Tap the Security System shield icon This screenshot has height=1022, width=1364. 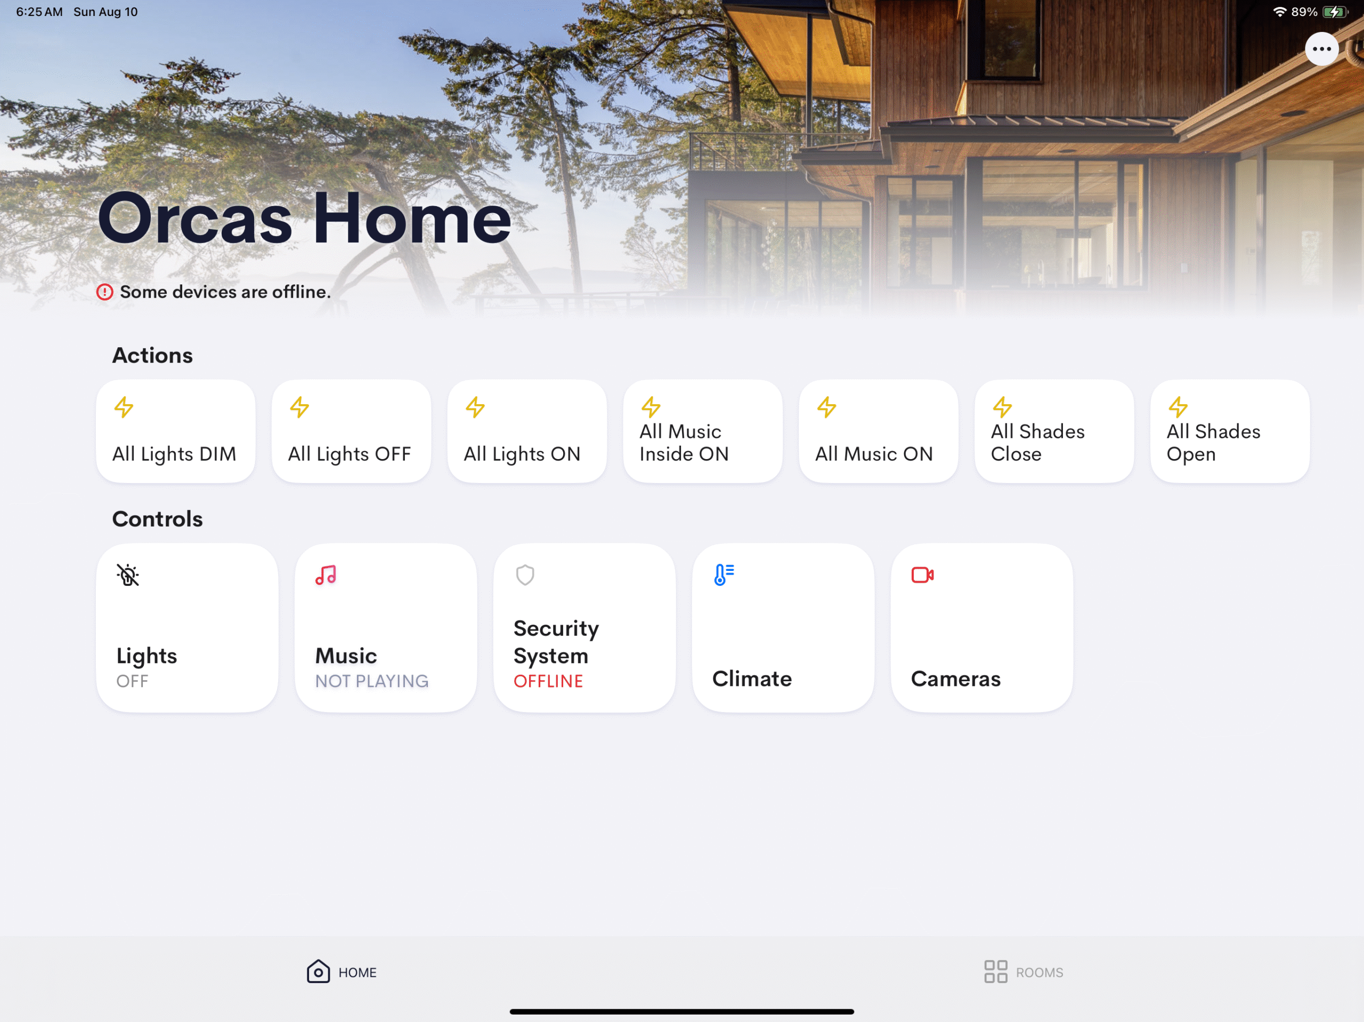525,575
